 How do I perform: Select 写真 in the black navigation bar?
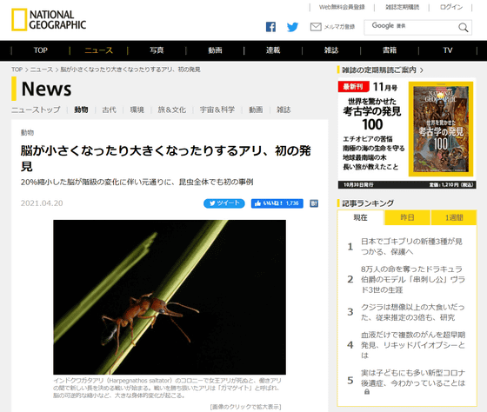tap(157, 50)
